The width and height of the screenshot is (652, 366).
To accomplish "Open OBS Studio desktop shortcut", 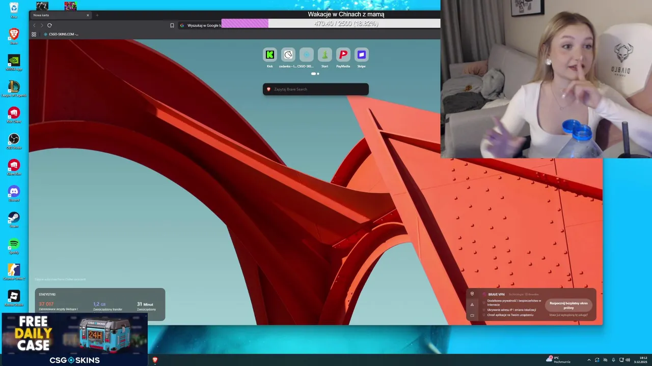I will [14, 141].
